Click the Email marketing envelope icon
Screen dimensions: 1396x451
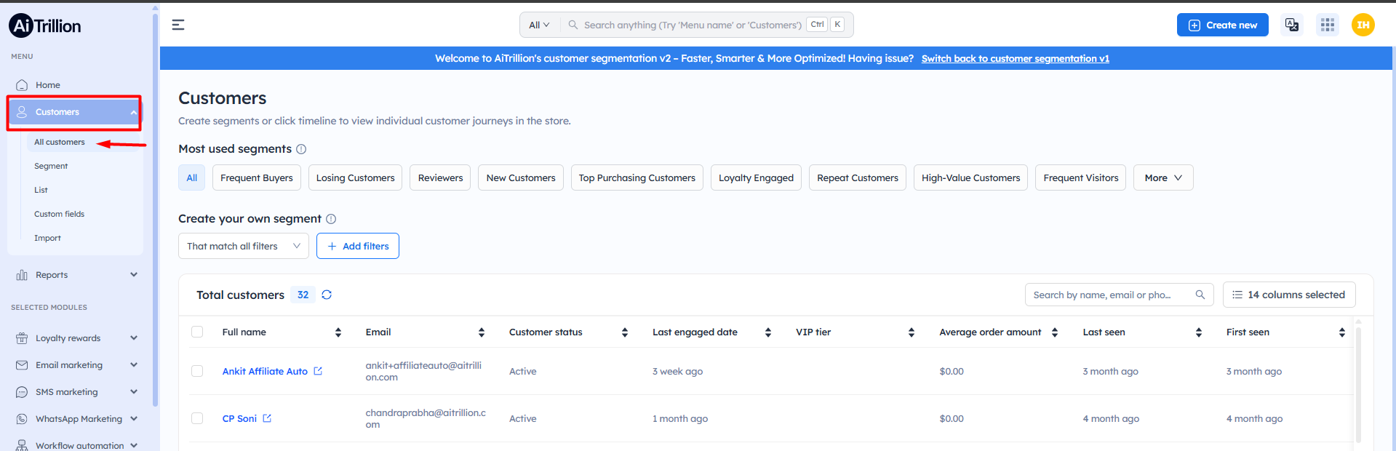(x=22, y=365)
